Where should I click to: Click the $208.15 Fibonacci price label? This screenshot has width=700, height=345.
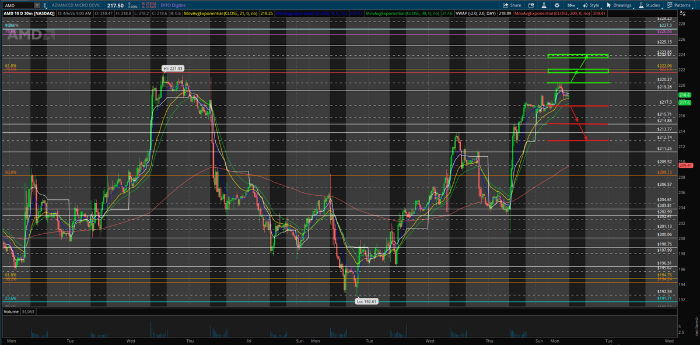coord(665,172)
